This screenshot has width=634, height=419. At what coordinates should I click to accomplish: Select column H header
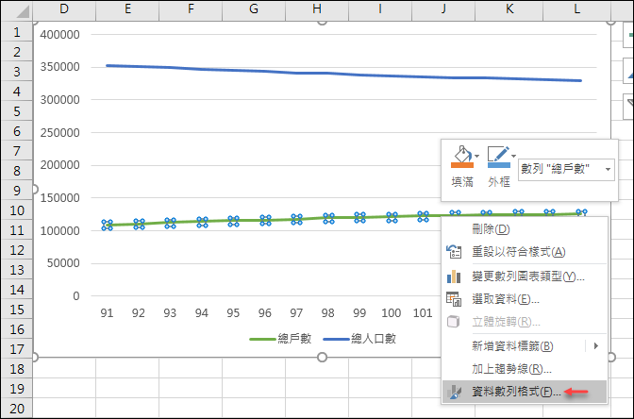coord(317,9)
